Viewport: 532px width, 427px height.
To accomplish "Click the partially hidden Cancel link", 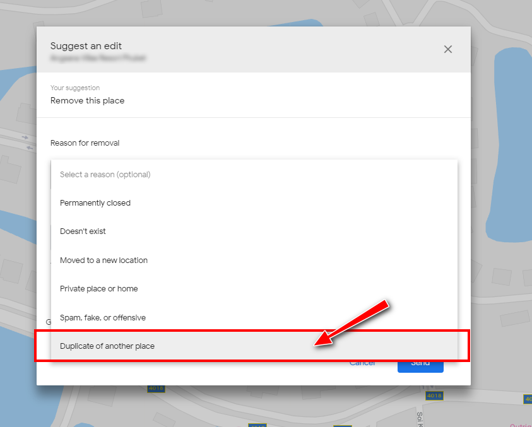I will coord(362,363).
